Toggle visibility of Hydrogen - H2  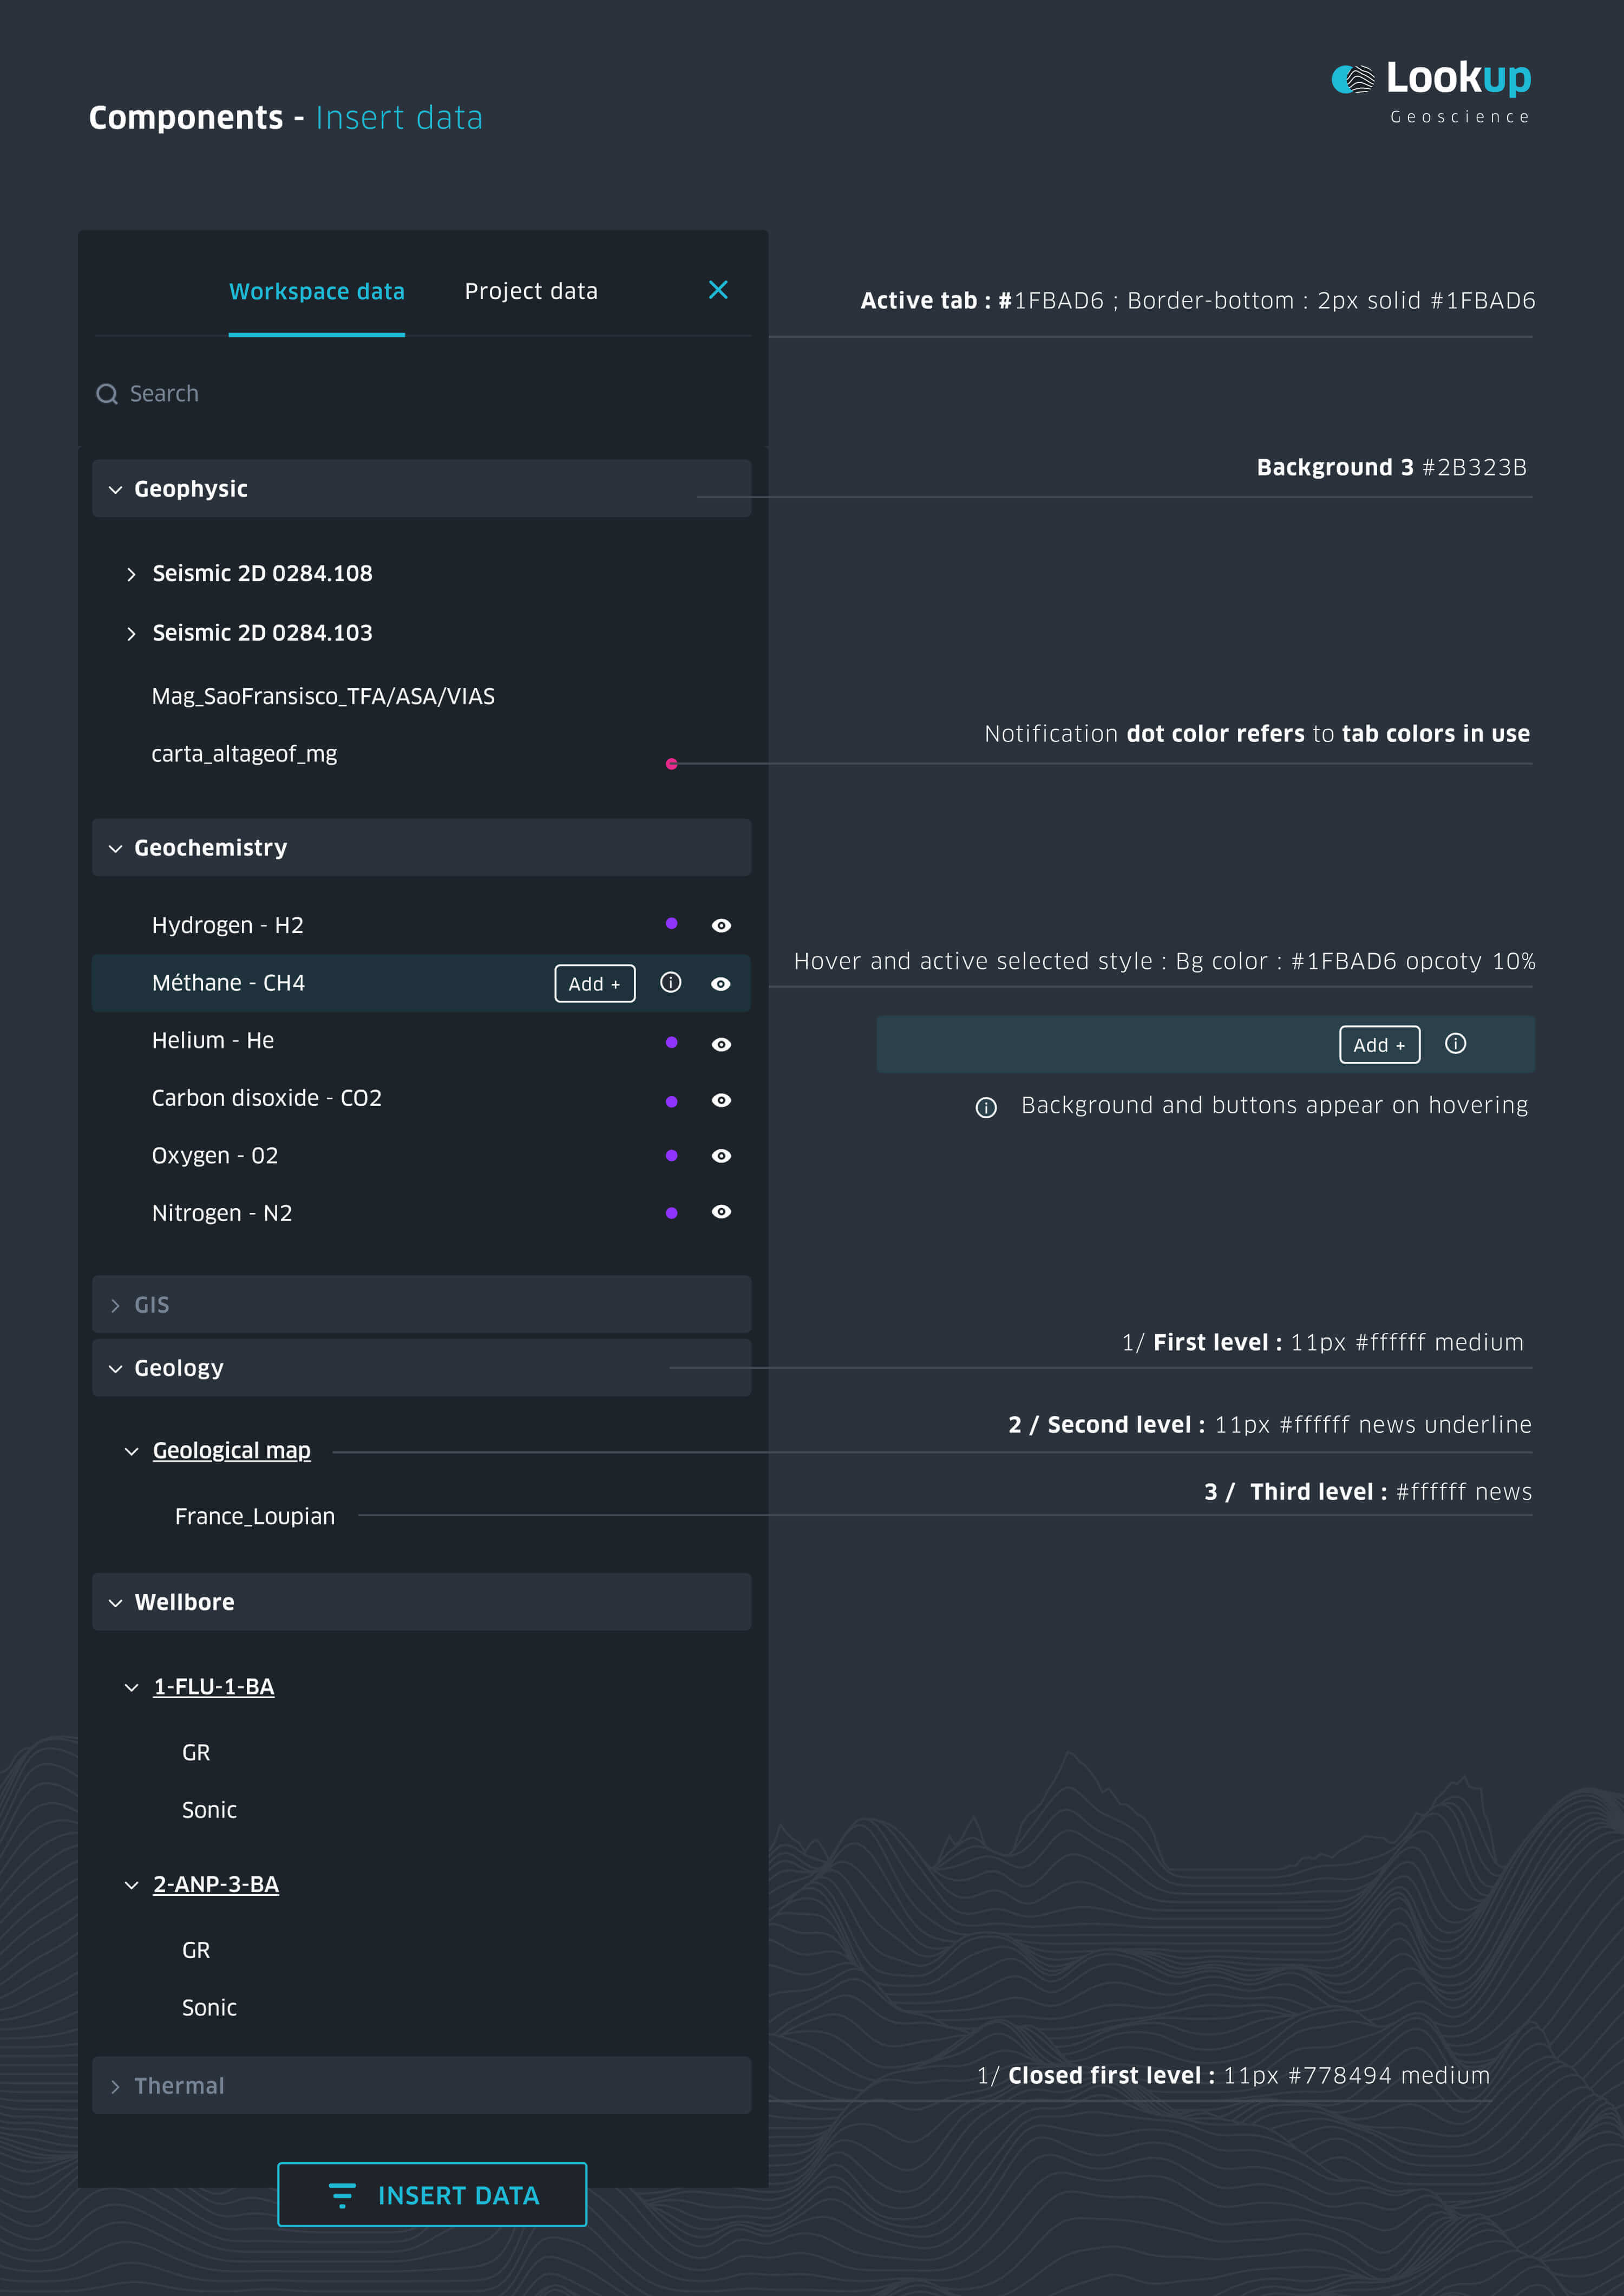point(721,925)
